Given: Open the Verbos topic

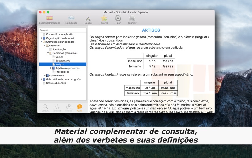Looking at the screenshot, I should pos(59,57).
